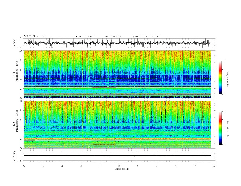Click the ch.1 spectrogram color scale bar

pyautogui.click(x=220, y=78)
